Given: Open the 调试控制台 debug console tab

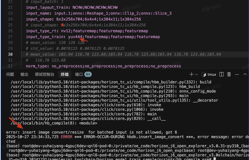Looking at the screenshot, I should click(x=45, y=74).
